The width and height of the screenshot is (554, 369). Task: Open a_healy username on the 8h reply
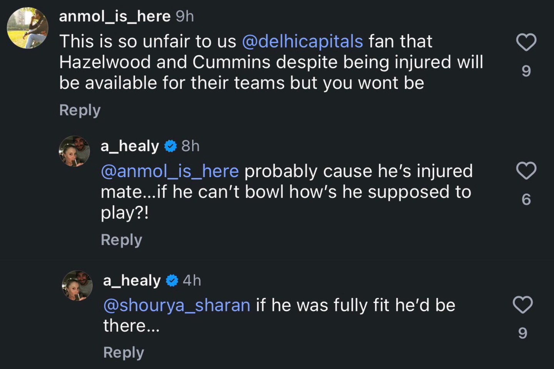tap(130, 146)
